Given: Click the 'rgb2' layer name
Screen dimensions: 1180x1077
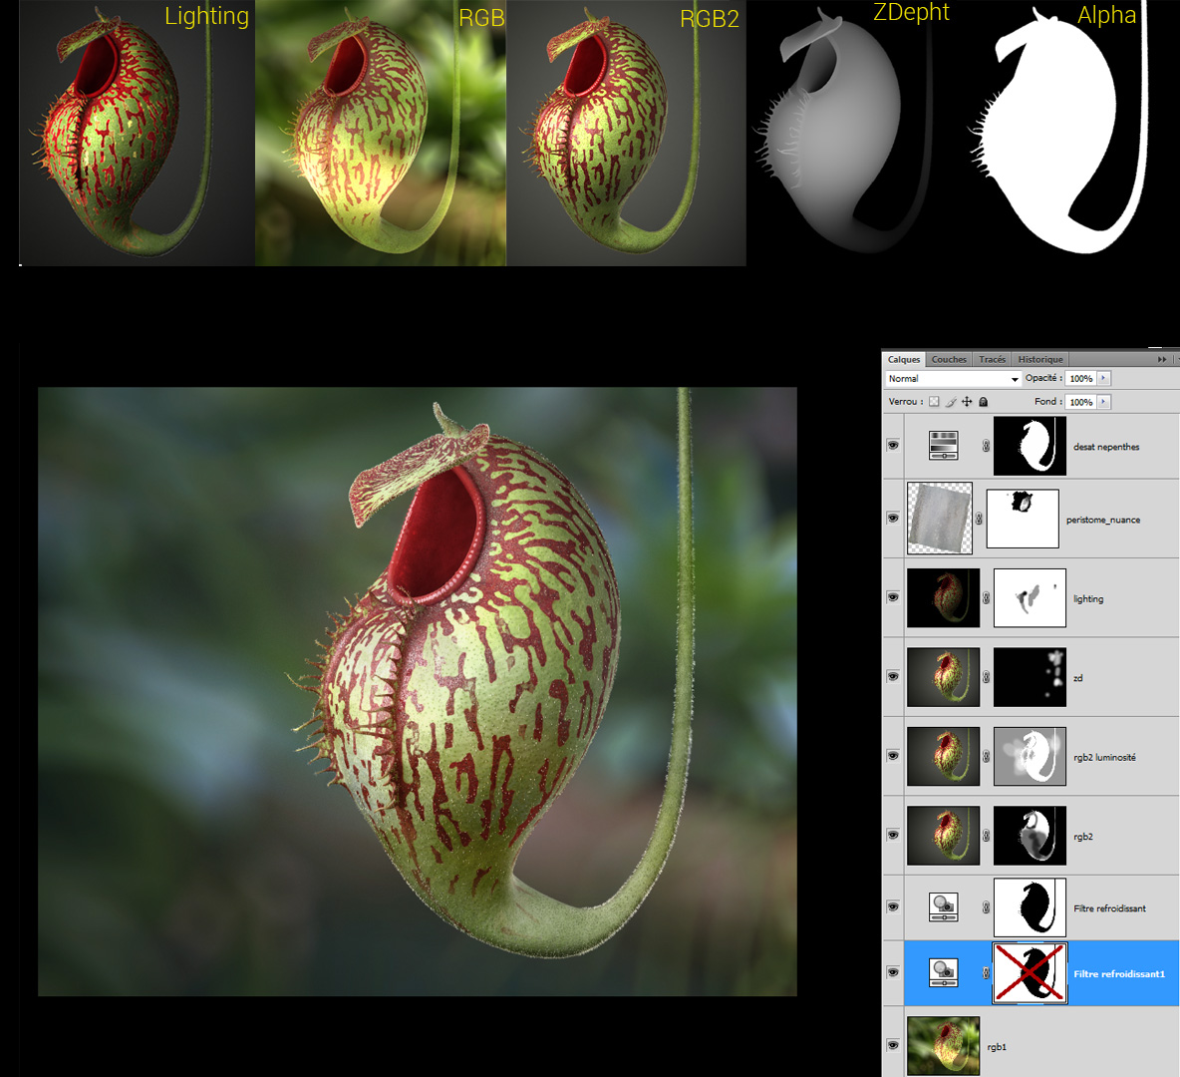Looking at the screenshot, I should (1083, 836).
